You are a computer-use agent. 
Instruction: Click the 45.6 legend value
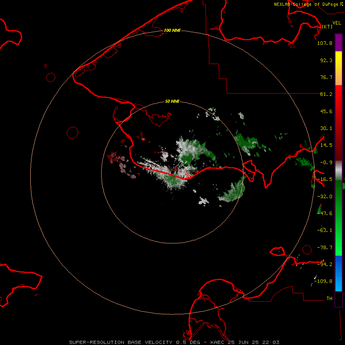coord(326,111)
